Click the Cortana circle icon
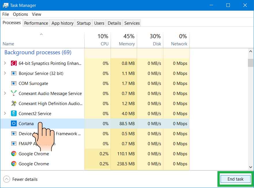The image size is (254, 188). (14, 123)
